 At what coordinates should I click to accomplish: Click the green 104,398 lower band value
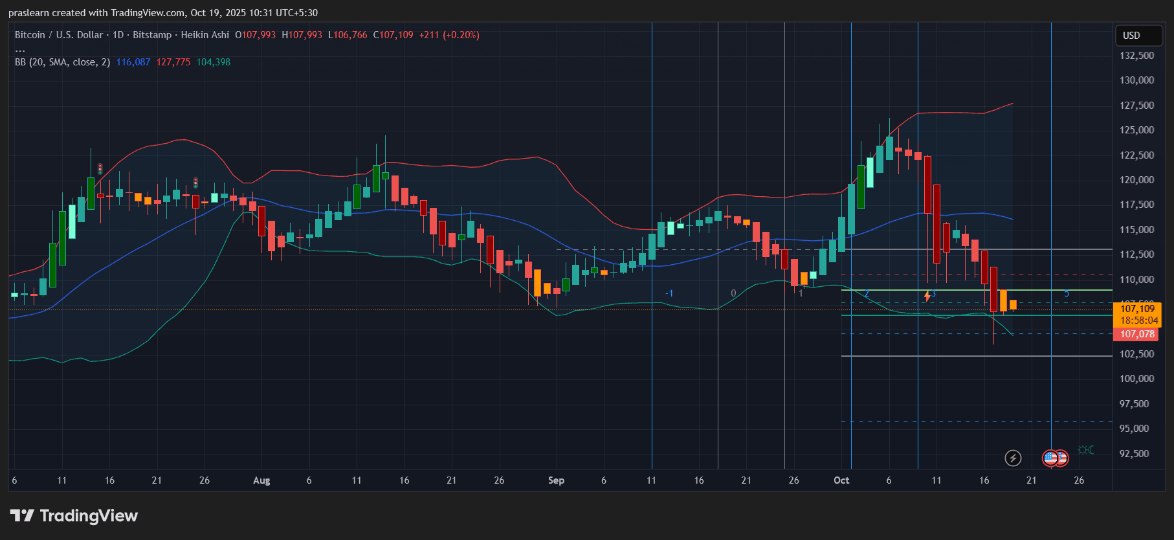(214, 62)
